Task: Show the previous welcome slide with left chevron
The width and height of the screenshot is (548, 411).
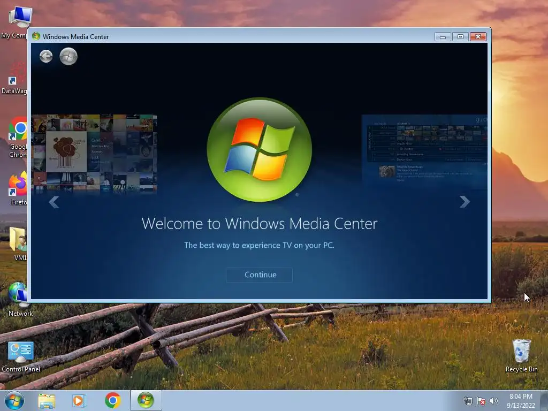Action: (54, 202)
